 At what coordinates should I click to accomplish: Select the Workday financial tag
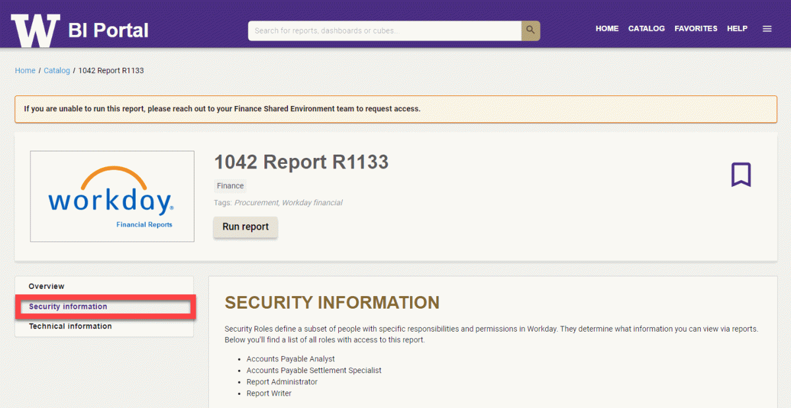coord(311,203)
